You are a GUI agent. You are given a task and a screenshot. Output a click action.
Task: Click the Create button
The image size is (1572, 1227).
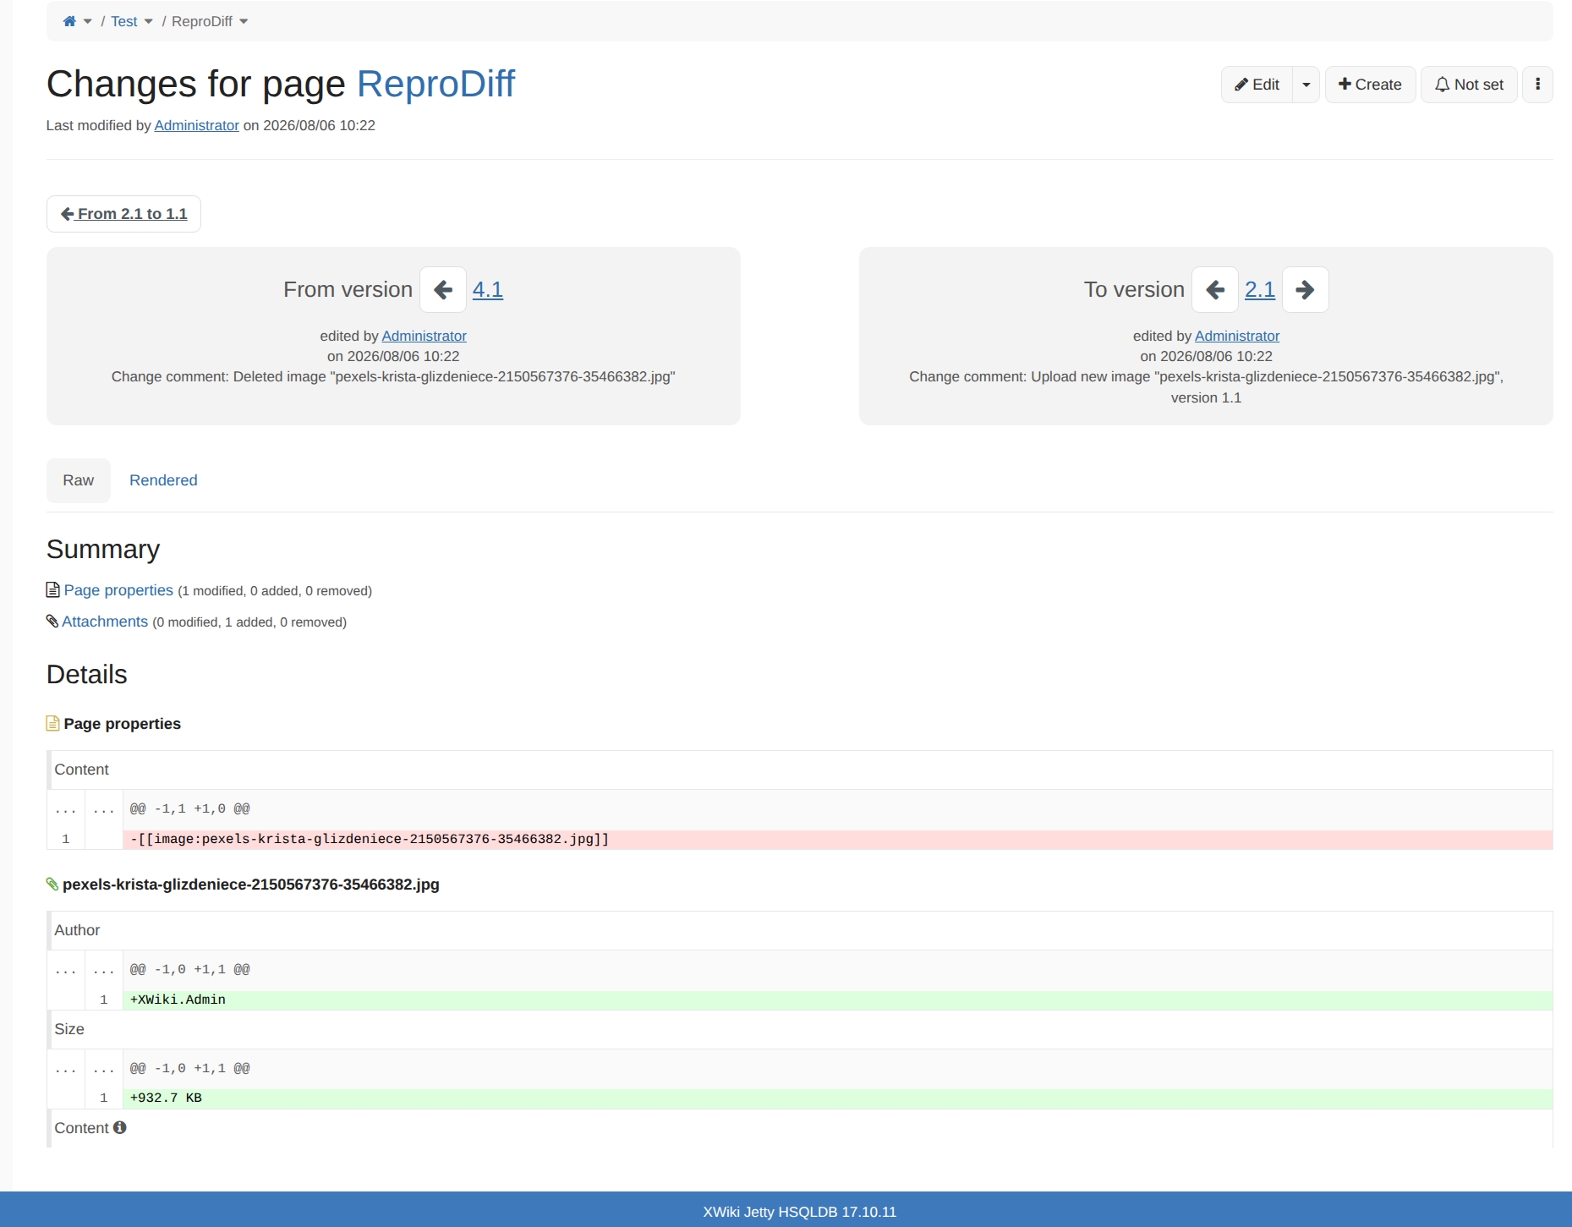pyautogui.click(x=1370, y=85)
